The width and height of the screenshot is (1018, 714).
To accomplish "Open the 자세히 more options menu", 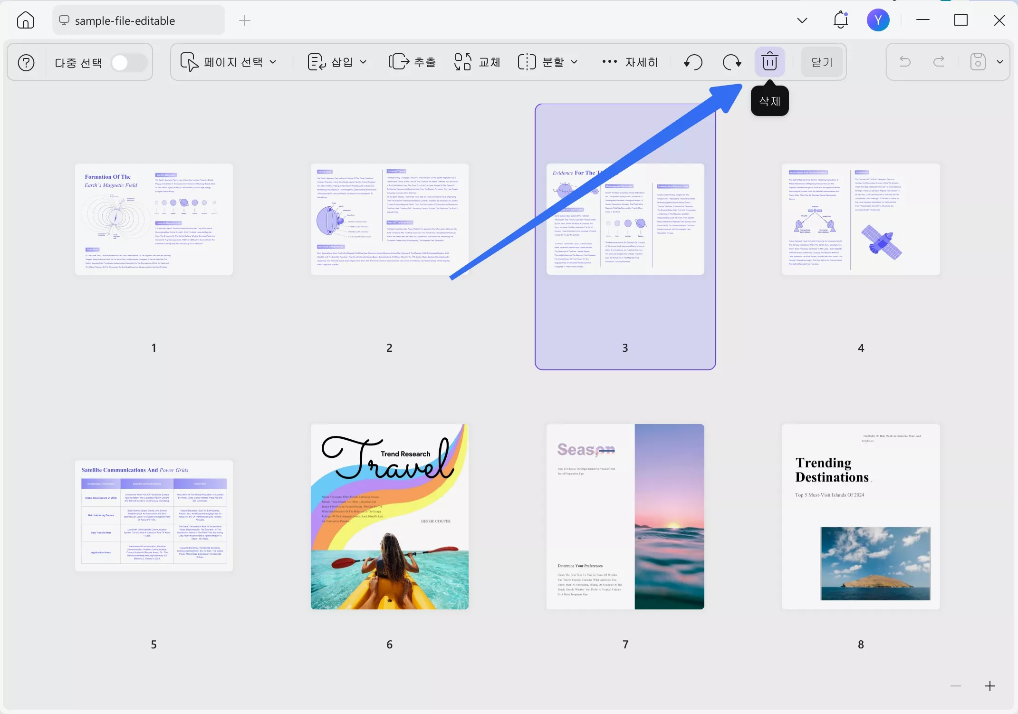I will tap(630, 62).
